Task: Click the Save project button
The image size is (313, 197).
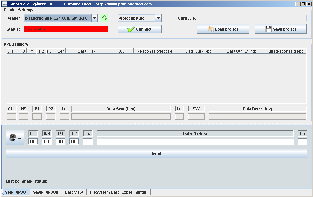Action: (x=280, y=29)
